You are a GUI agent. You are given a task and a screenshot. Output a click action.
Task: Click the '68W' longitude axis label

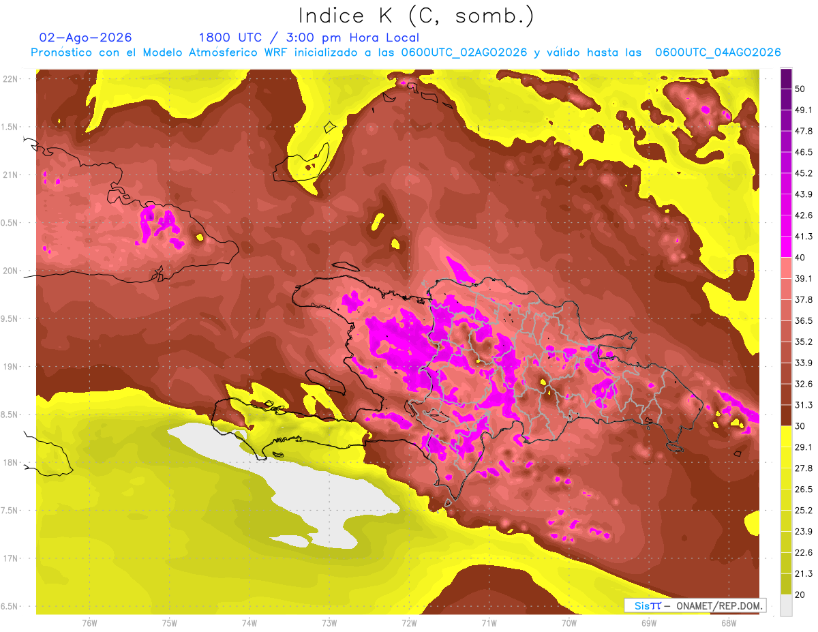[x=729, y=622]
